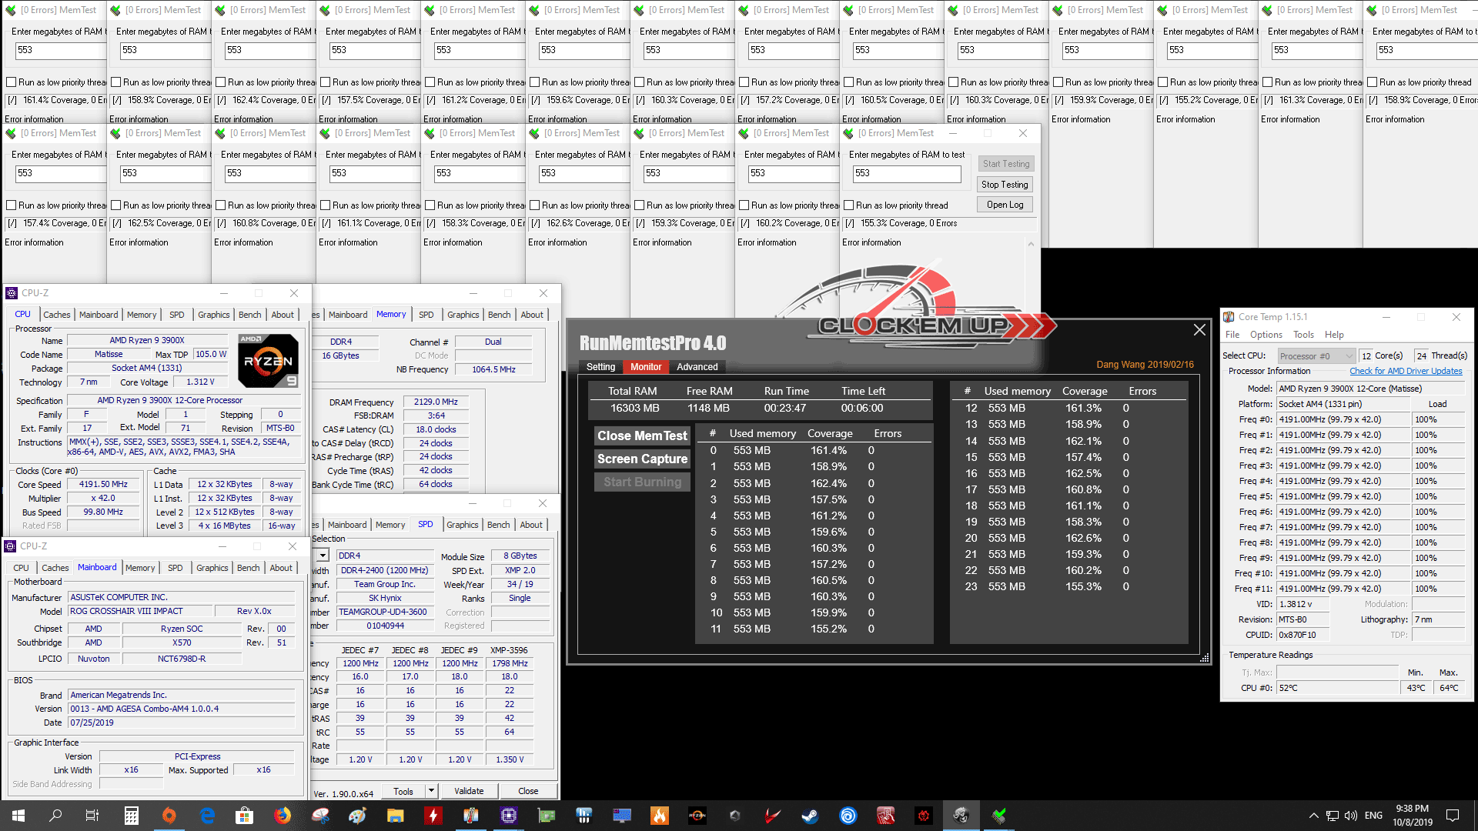Check low priority thread box in top-left MemTest

tap(12, 82)
